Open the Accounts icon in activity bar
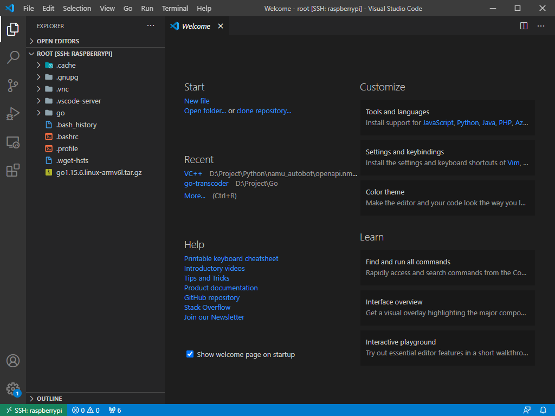This screenshot has width=555, height=416. click(13, 361)
